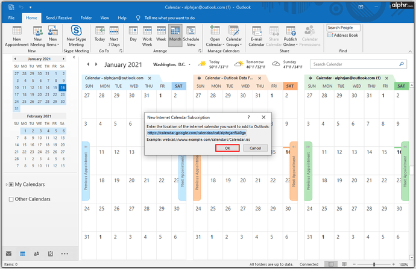Screen dimensions: 416x269
Task: Close the alphrjan@outlook.com blue calendar tab
Action: click(150, 78)
